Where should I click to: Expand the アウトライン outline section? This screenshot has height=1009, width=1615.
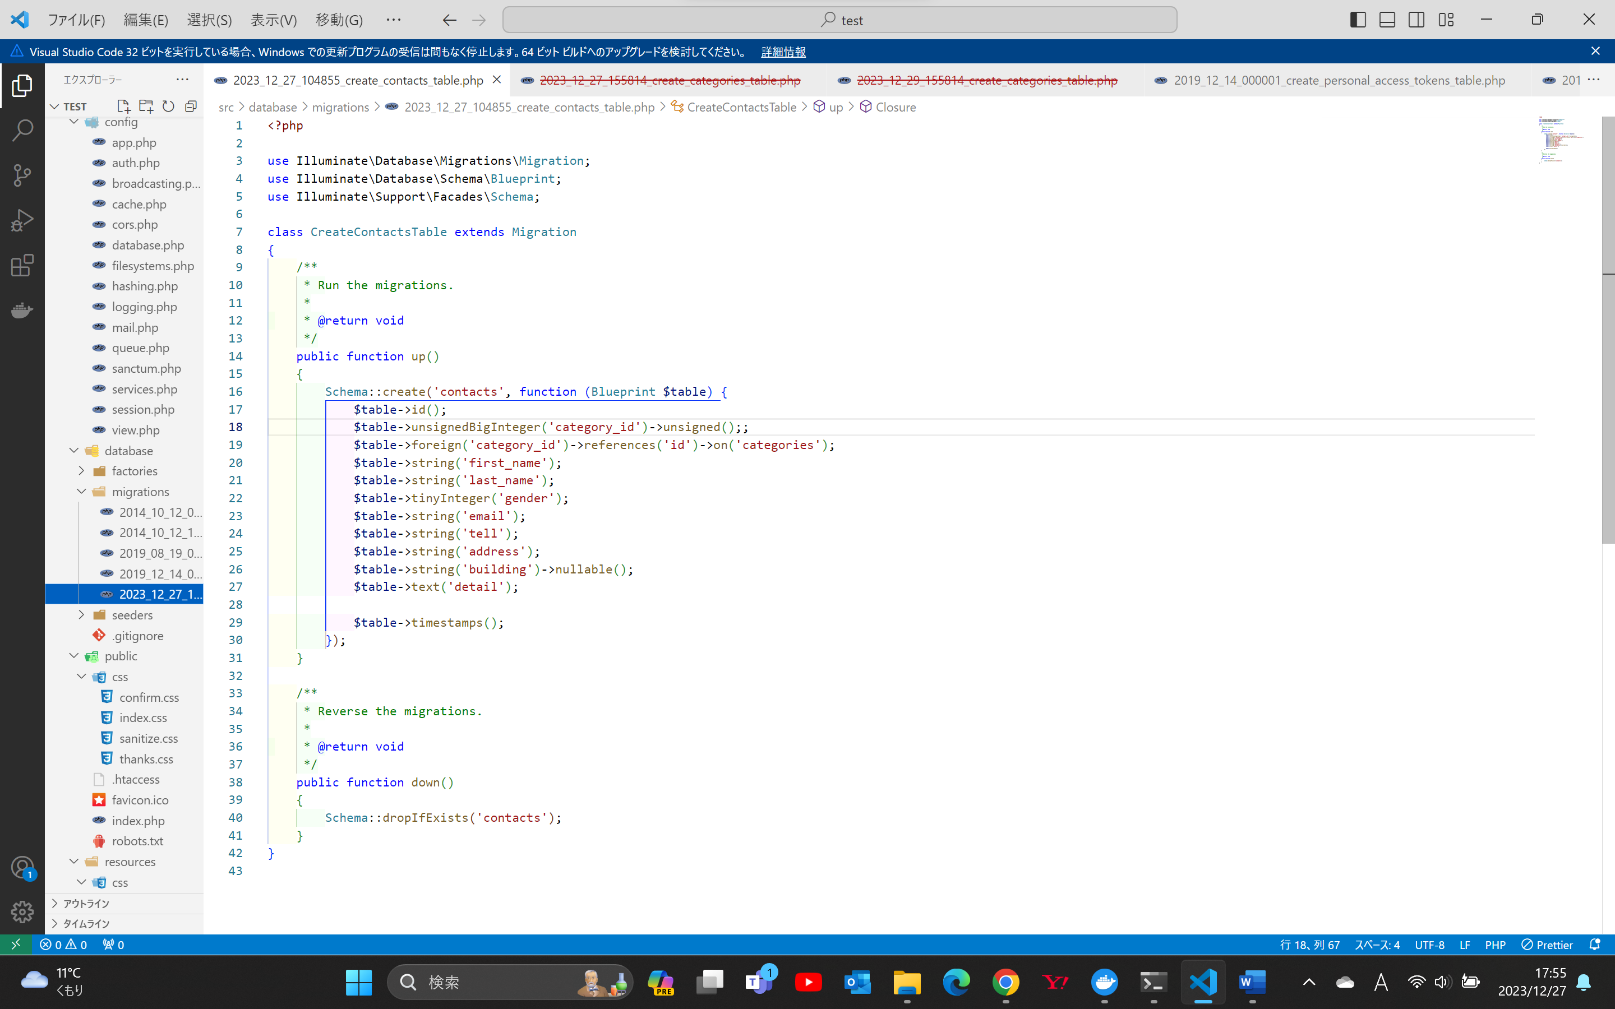pyautogui.click(x=124, y=903)
